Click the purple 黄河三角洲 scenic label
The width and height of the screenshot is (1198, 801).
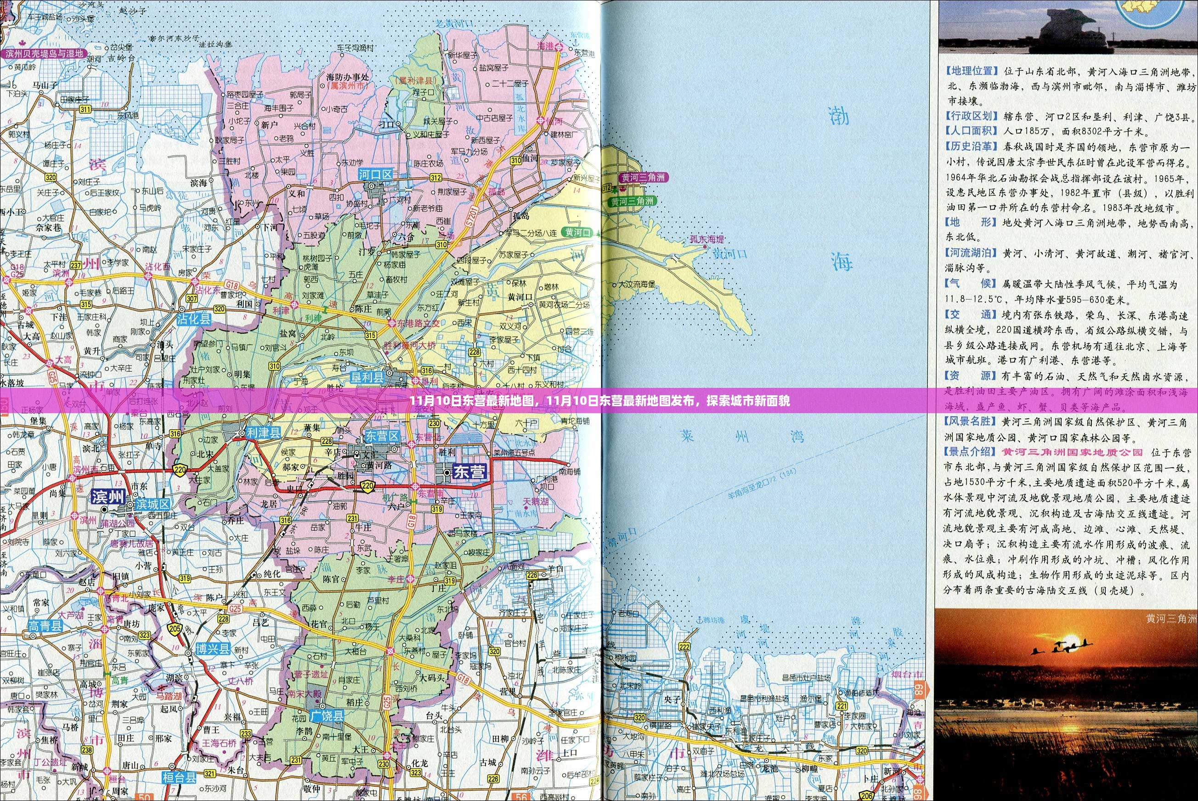tap(643, 178)
